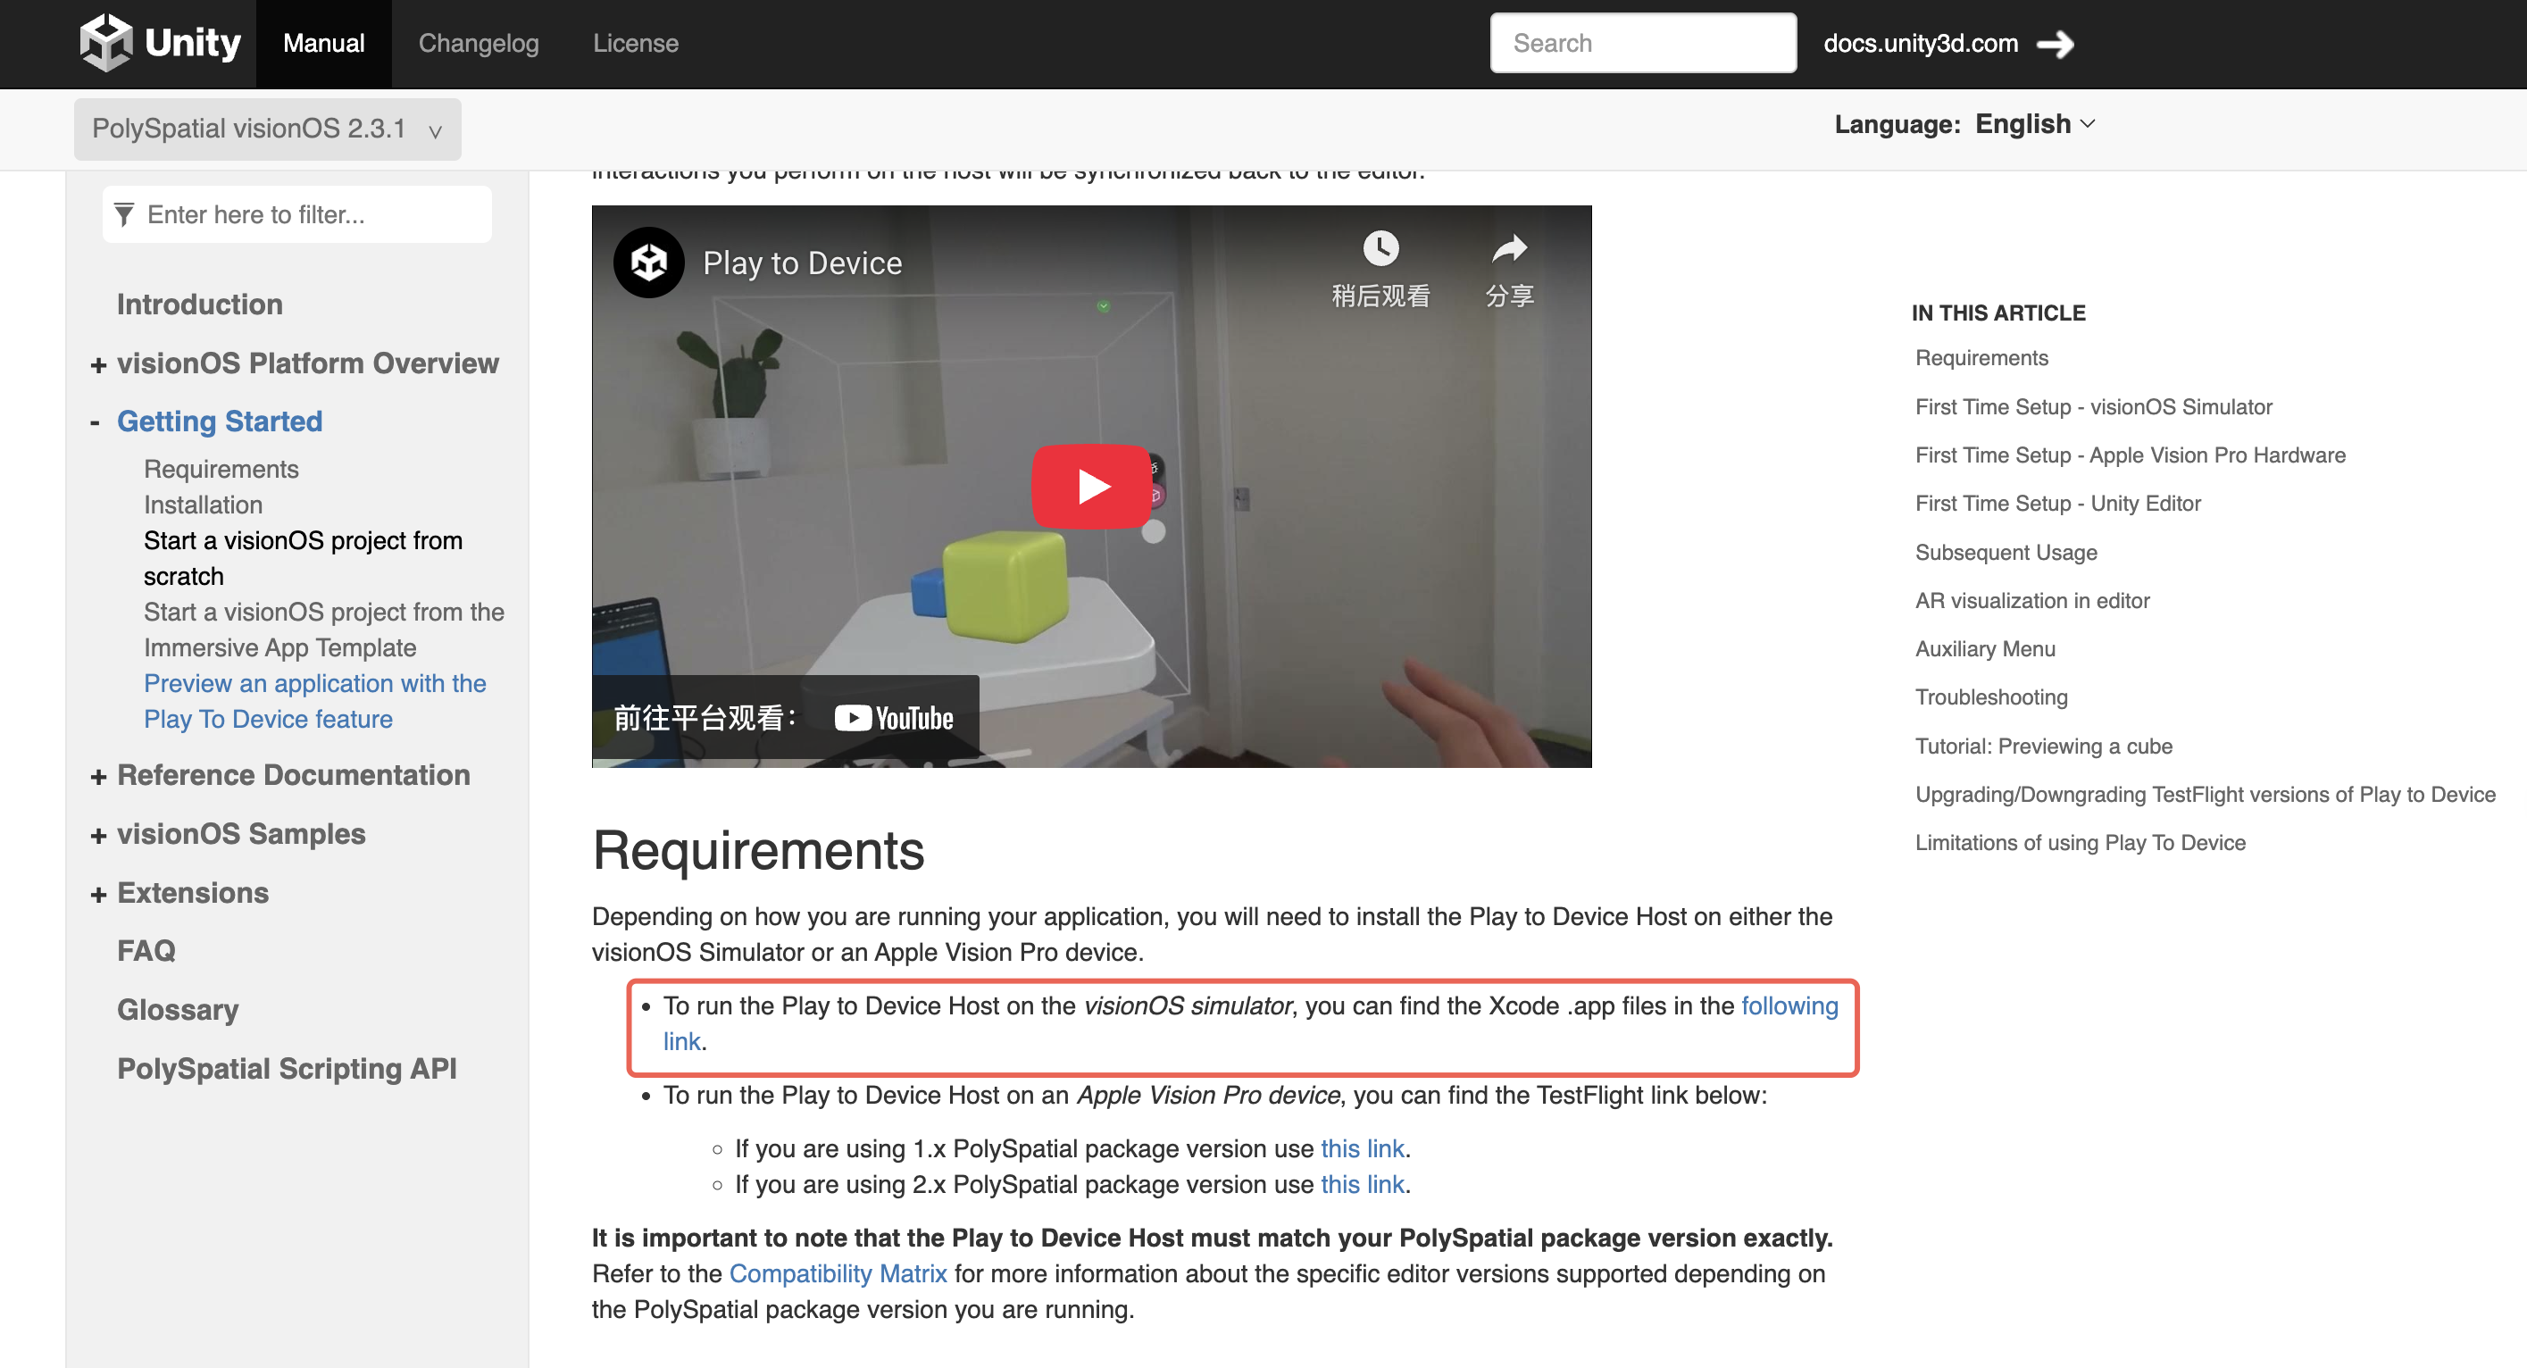Expand Reference Documentation section
Screen dimensions: 2527x1368
[x=98, y=777]
